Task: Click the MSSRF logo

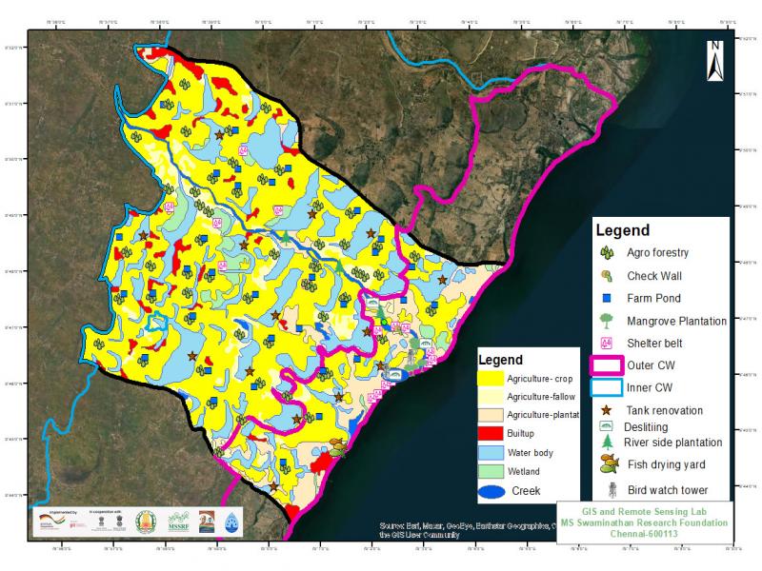Action: 180,522
